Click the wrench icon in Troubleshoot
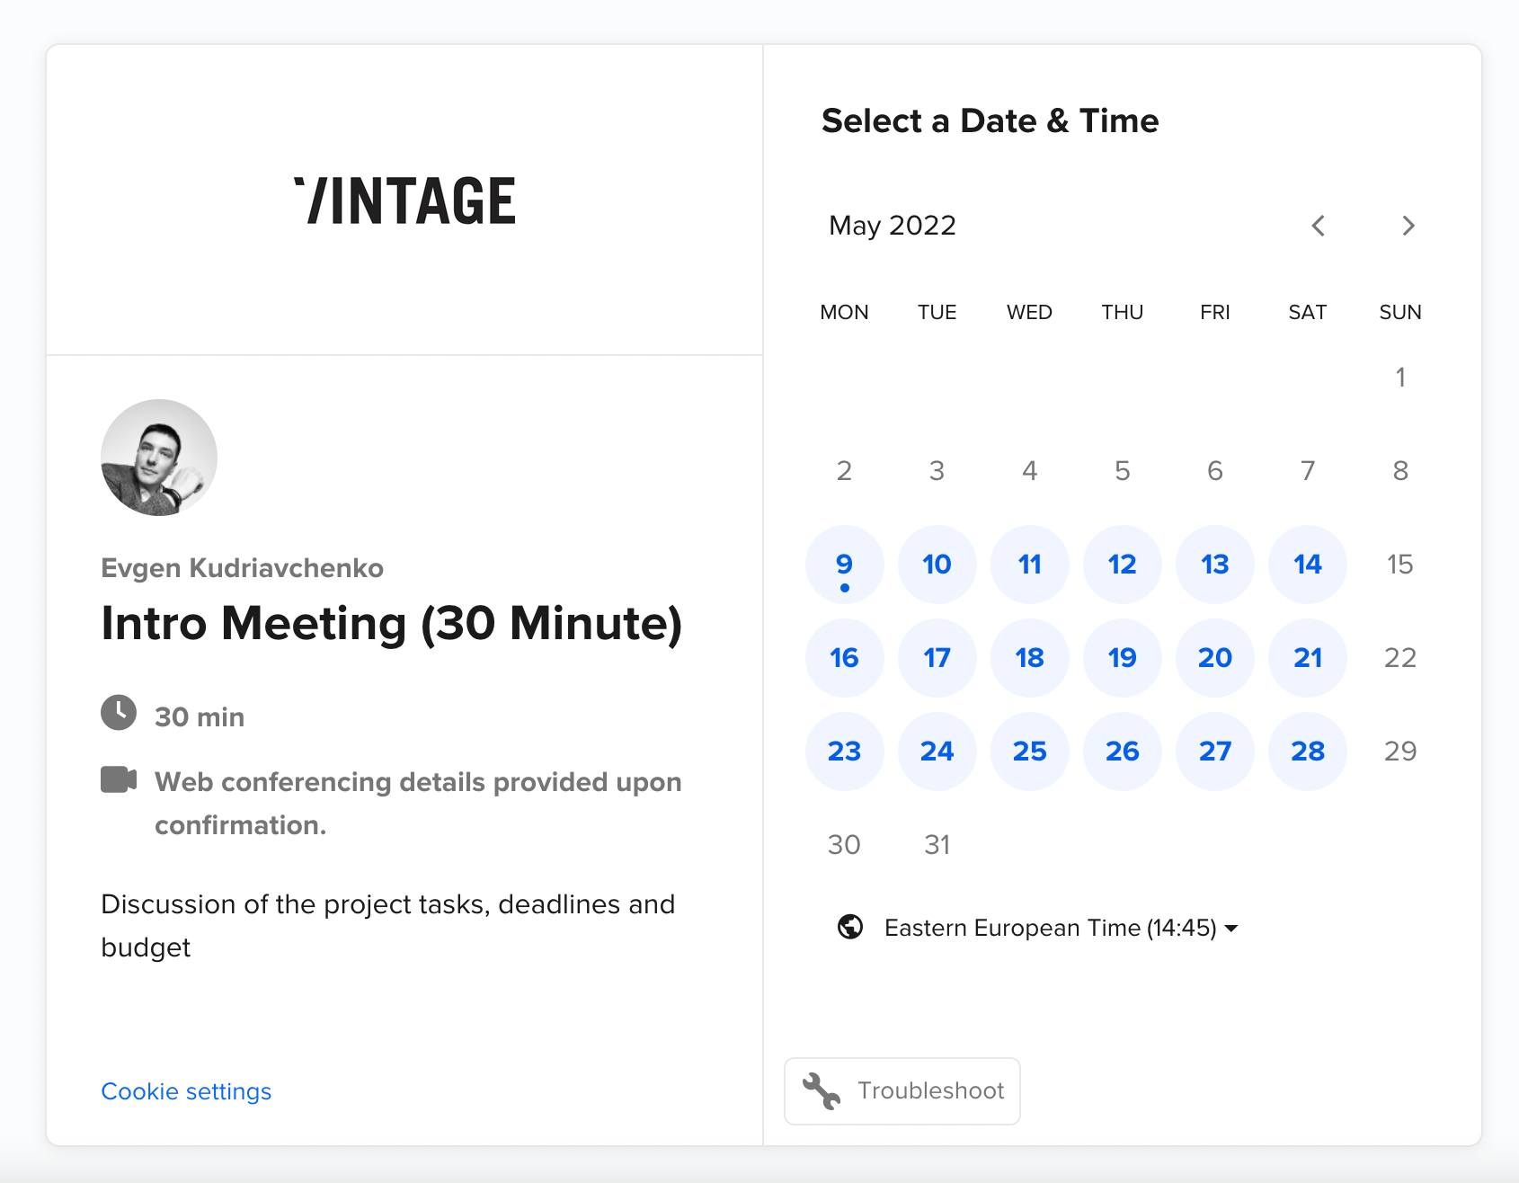The height and width of the screenshot is (1183, 1519). 821,1090
